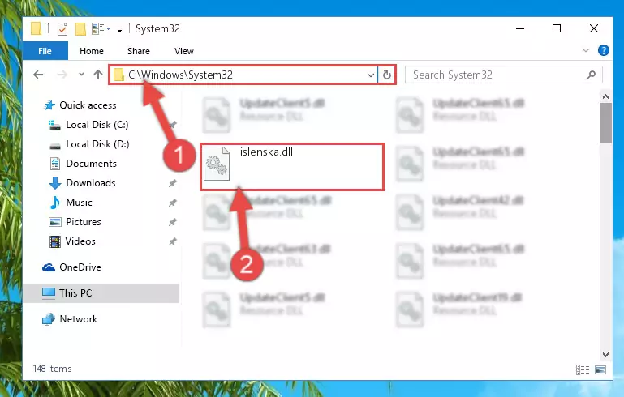Viewport: 624px width, 397px height.
Task: Click the 148 items status text
Action: (x=53, y=369)
